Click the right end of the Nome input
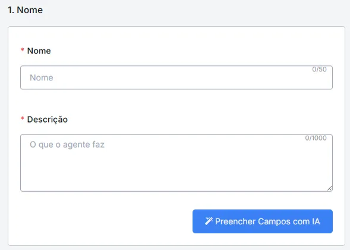Image resolution: width=350 pixels, height=250 pixels. (321, 80)
